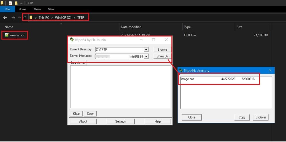Click Show Dir button in Tftpd64

[x=162, y=56]
